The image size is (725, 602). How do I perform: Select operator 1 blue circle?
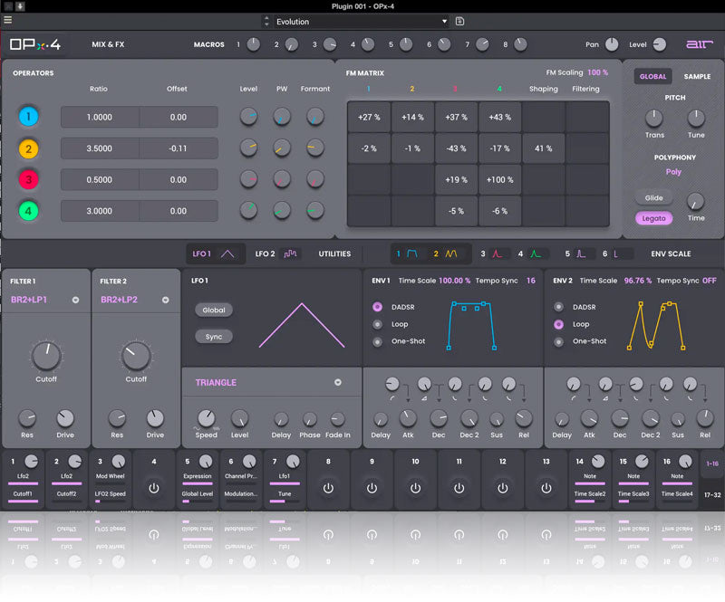coord(28,117)
